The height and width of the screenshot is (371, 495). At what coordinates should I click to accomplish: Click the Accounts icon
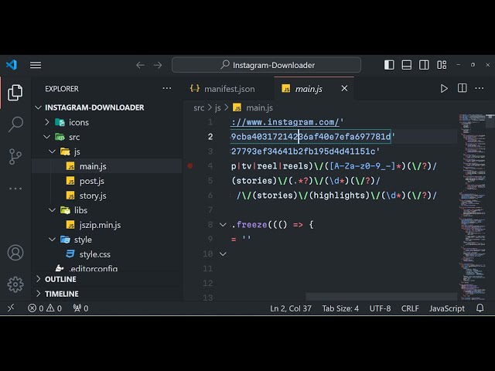coord(15,253)
